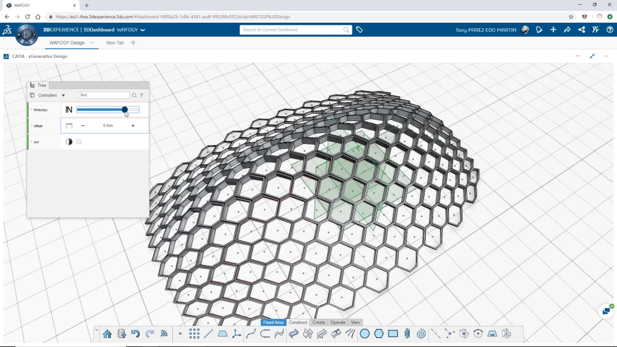The height and width of the screenshot is (347, 617).
Task: Decrease offset value with minus button
Action: (x=83, y=125)
